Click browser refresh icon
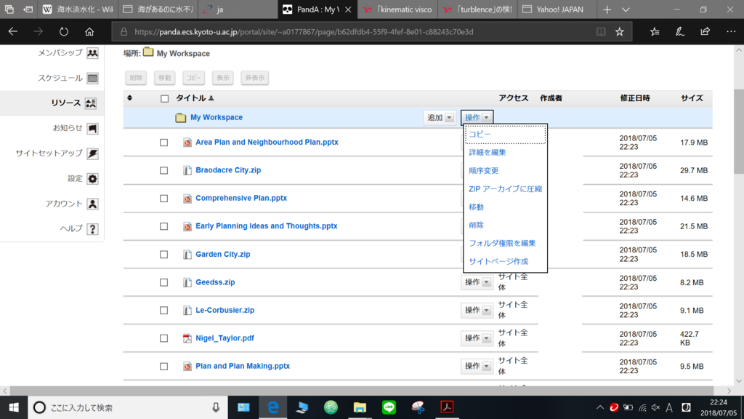This screenshot has height=419, width=744. click(x=64, y=32)
